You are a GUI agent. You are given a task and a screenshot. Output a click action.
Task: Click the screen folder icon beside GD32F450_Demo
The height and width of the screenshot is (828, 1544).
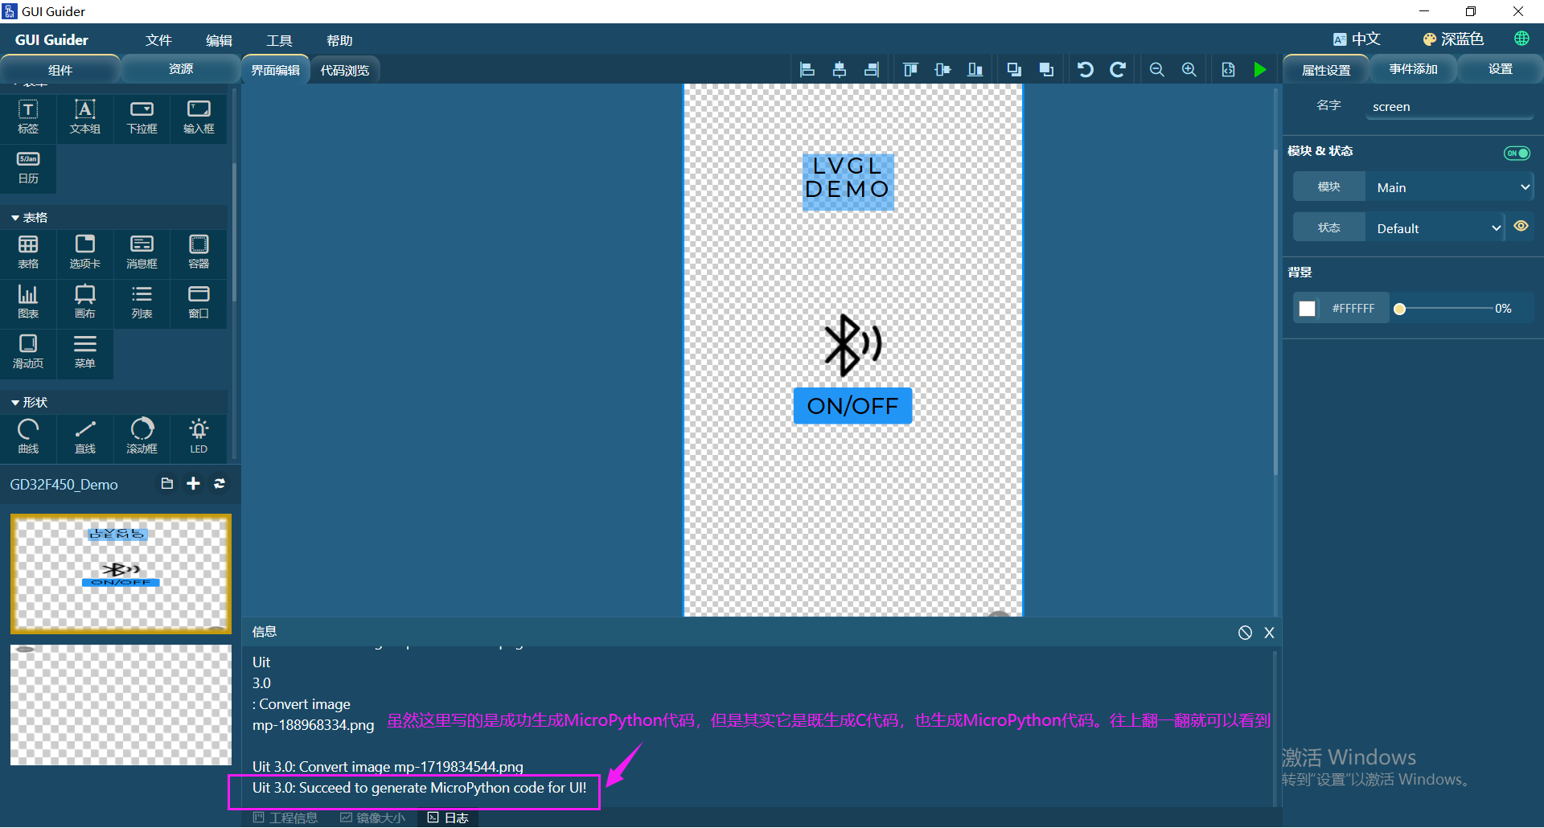(167, 483)
